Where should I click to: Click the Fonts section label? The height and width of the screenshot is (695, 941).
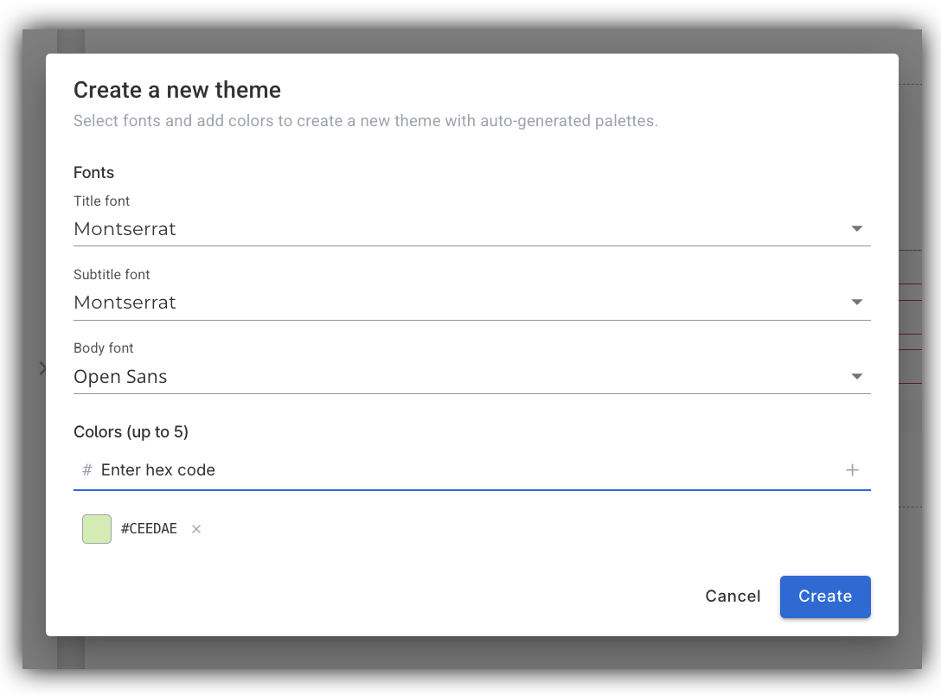pyautogui.click(x=93, y=173)
